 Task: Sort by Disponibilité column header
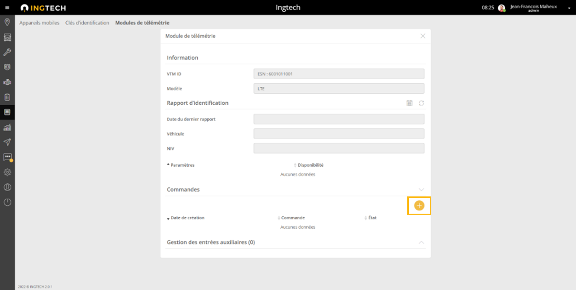pos(310,165)
